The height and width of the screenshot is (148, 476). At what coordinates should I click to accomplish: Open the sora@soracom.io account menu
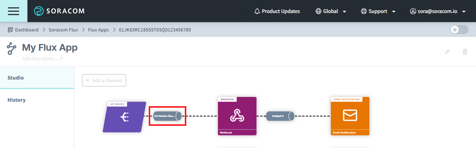coord(438,11)
